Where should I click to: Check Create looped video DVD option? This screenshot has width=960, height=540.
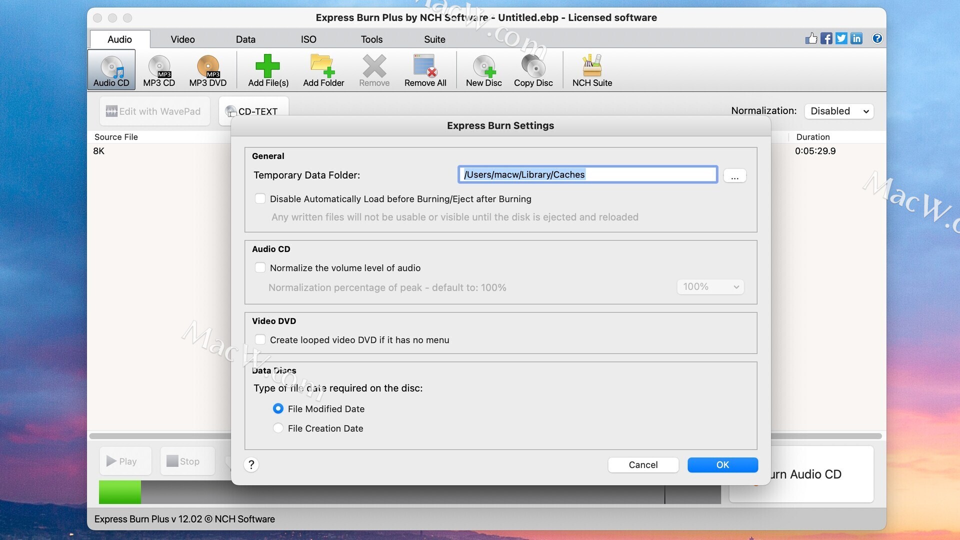pos(260,339)
